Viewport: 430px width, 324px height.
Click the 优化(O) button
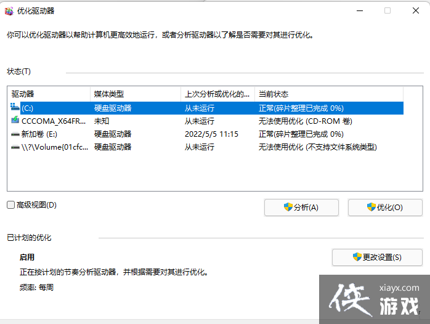click(x=385, y=208)
